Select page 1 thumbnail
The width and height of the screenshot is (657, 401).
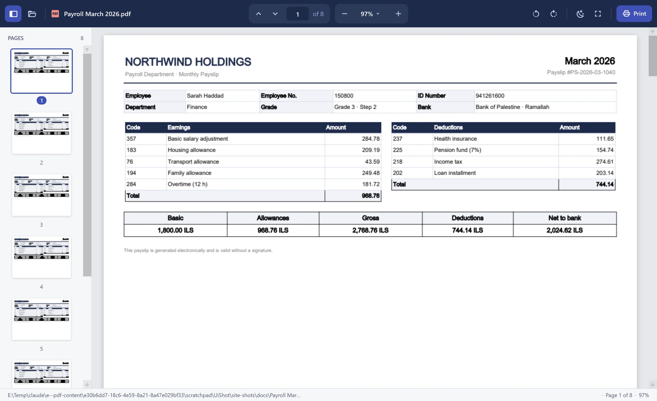coord(42,71)
